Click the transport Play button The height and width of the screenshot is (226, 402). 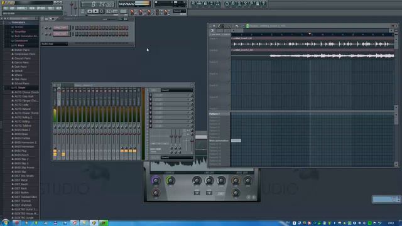[x=90, y=11]
